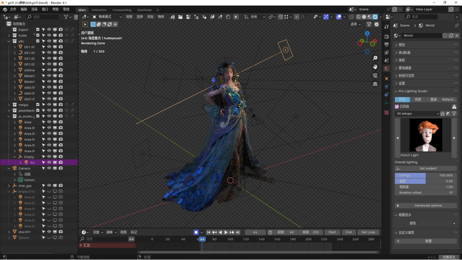462x260 pixels.
Task: Open viewport settings gear icon
Action: pos(376,24)
